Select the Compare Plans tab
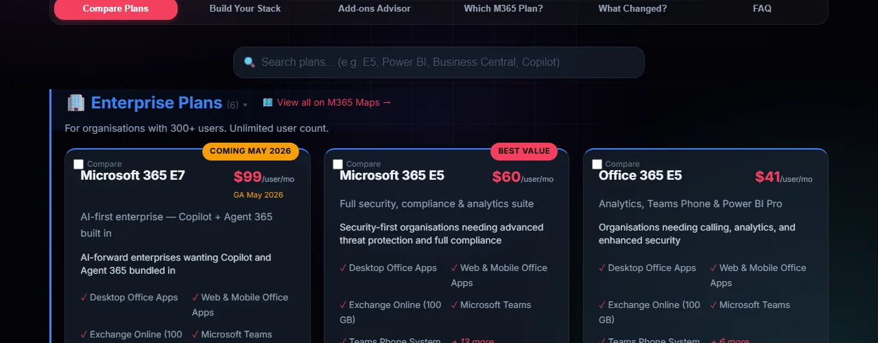Image resolution: width=878 pixels, height=343 pixels. [116, 9]
